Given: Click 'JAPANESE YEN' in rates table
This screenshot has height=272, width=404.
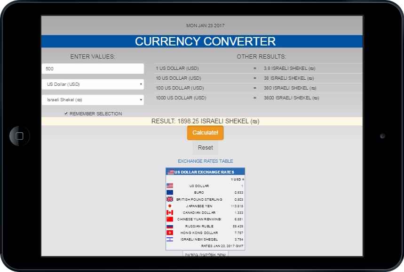Looking at the screenshot, I should [199, 206].
